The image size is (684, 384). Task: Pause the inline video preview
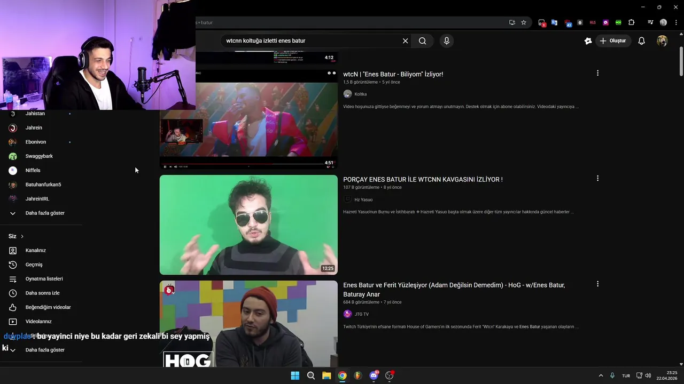tap(165, 166)
